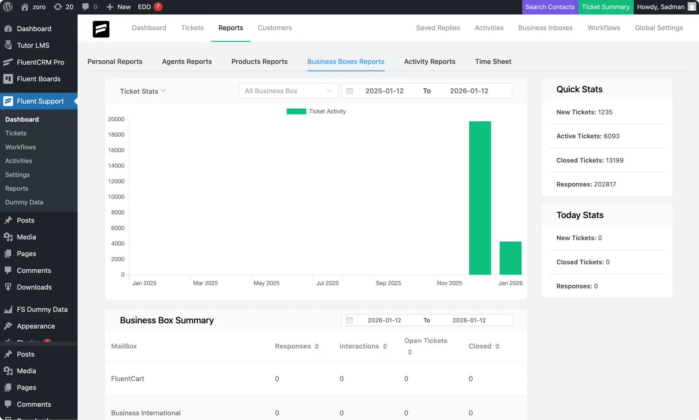The height and width of the screenshot is (420, 699).
Task: Open Appearance using its sidebar icon
Action: [9, 326]
